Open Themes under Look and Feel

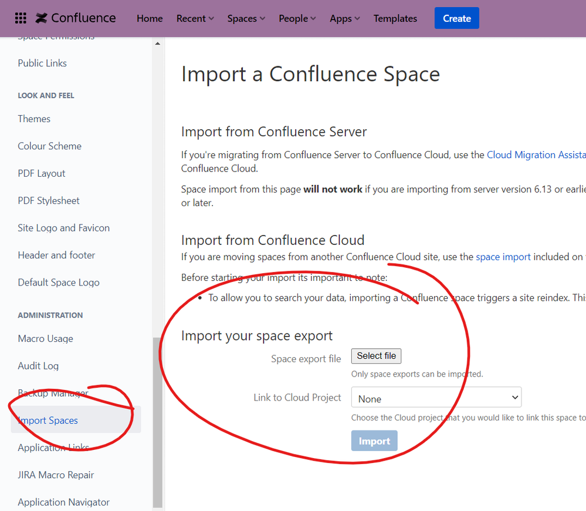(x=33, y=119)
